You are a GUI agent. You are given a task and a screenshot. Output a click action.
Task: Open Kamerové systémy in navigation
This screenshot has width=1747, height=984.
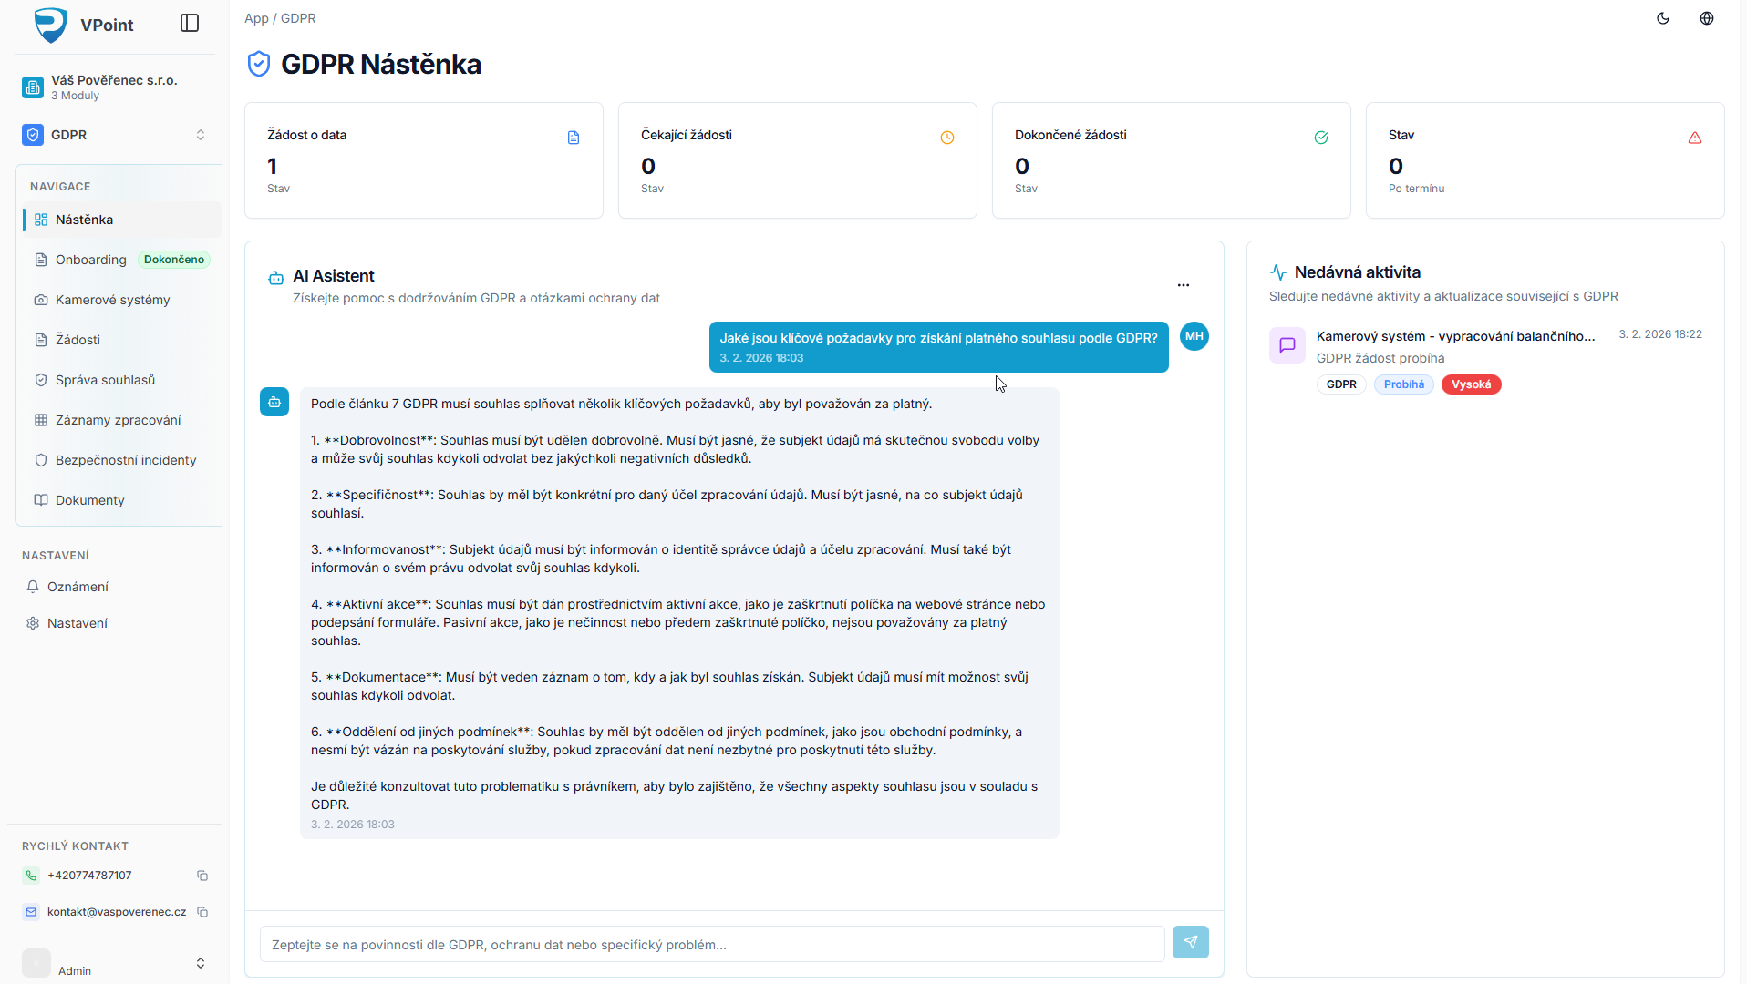click(112, 300)
